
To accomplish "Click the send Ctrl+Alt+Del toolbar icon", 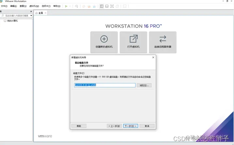I will point(76,6).
